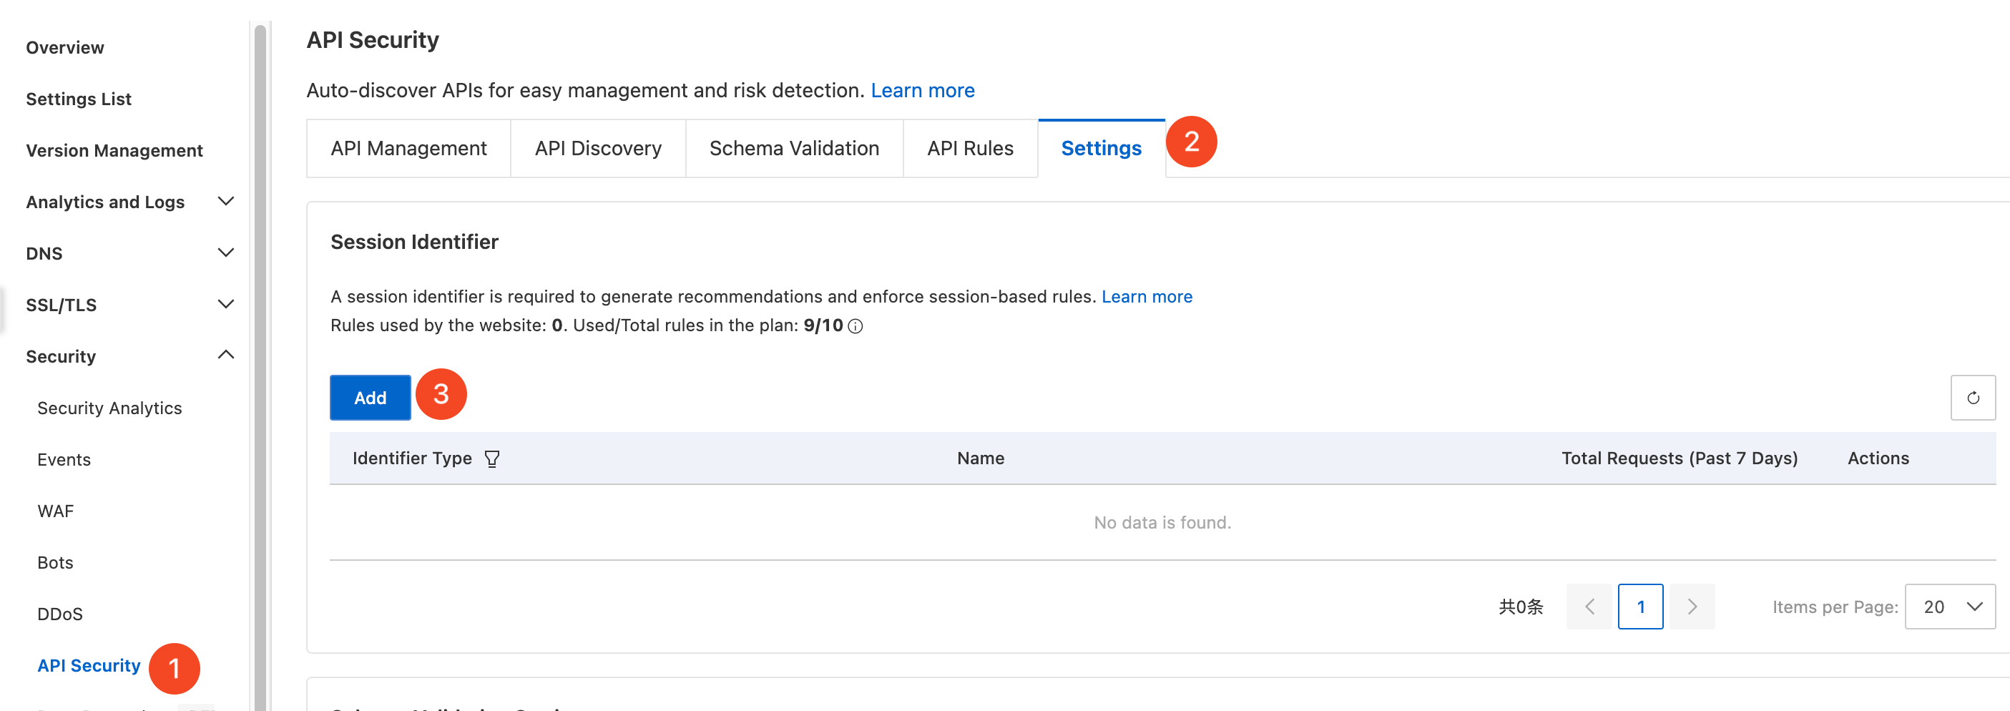The width and height of the screenshot is (2010, 711).
Task: Switch to the API Rules tab
Action: (970, 148)
